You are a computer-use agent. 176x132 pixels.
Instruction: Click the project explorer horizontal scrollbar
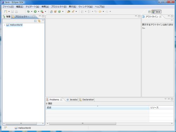(21, 124)
